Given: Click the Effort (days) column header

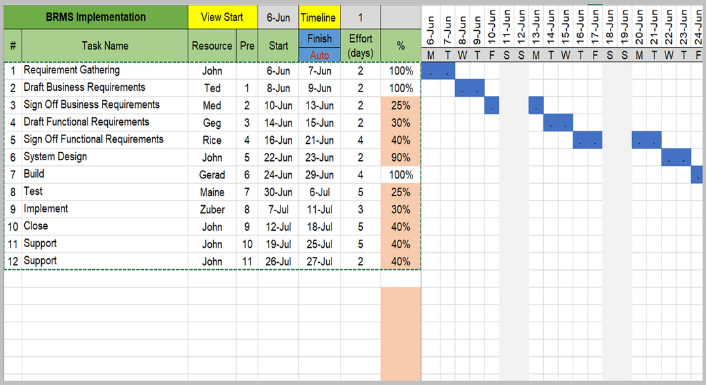Looking at the screenshot, I should click(360, 46).
